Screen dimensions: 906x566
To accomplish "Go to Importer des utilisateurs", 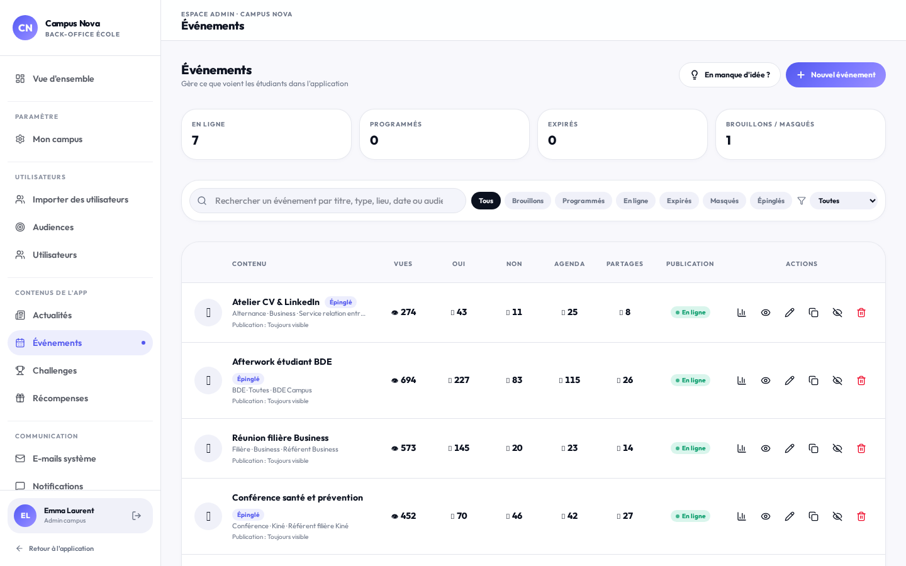I will click(x=80, y=199).
